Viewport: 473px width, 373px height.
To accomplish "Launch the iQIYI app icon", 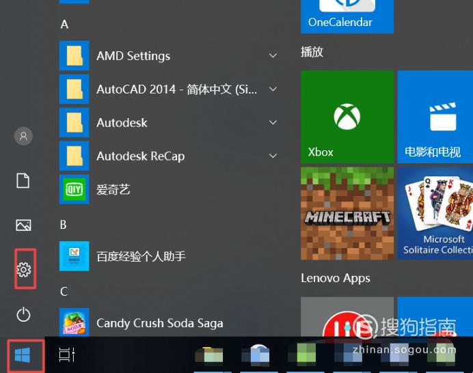I will [75, 189].
